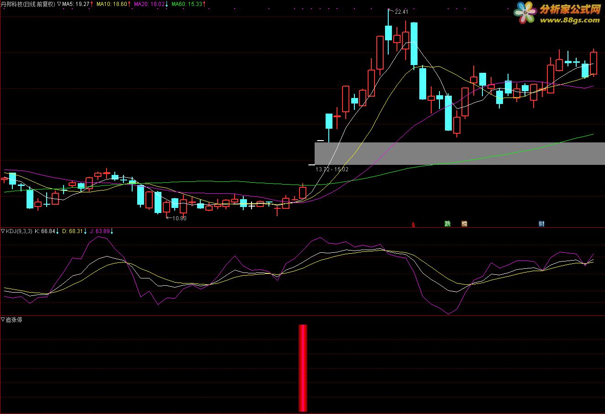Select the MA5: 19.27 readout
The height and width of the screenshot is (414, 605).
point(75,4)
